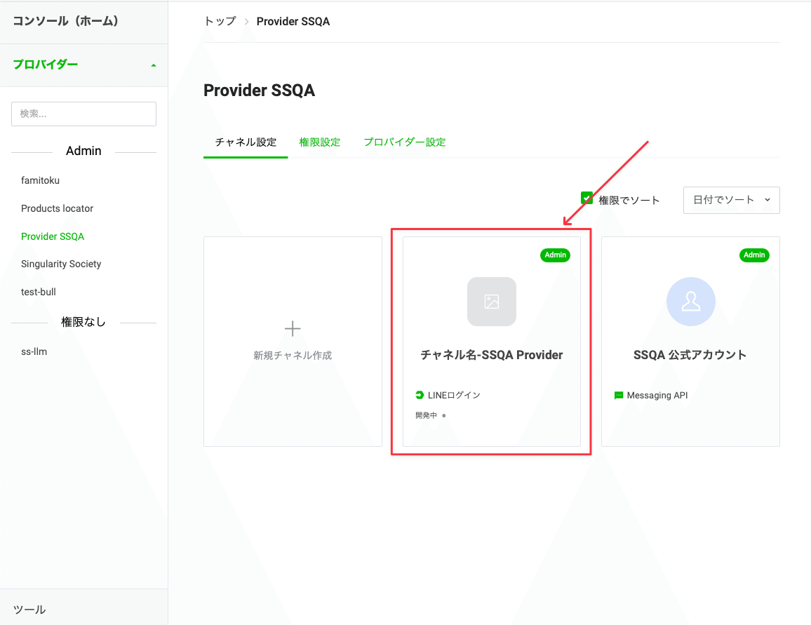Screen dimensions: 811x625
Task: Click Provider SSQA in the breadcrumb
Action: point(293,21)
